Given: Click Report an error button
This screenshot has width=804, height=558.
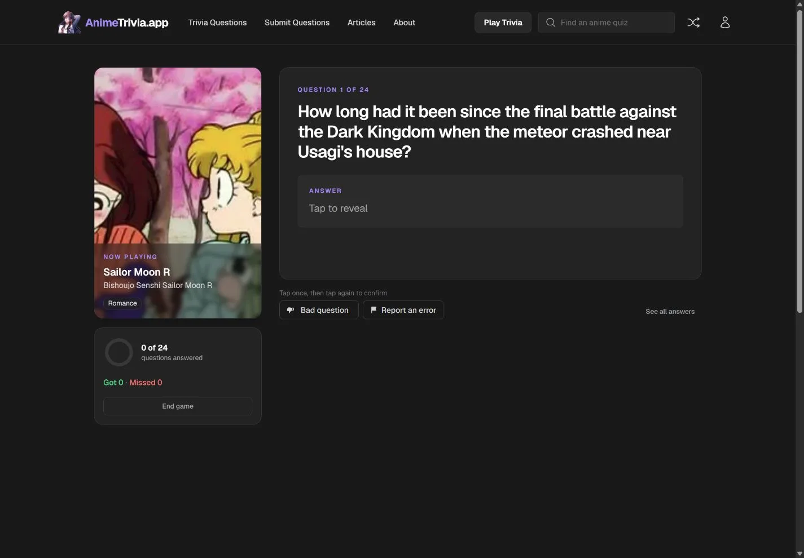Looking at the screenshot, I should point(403,310).
